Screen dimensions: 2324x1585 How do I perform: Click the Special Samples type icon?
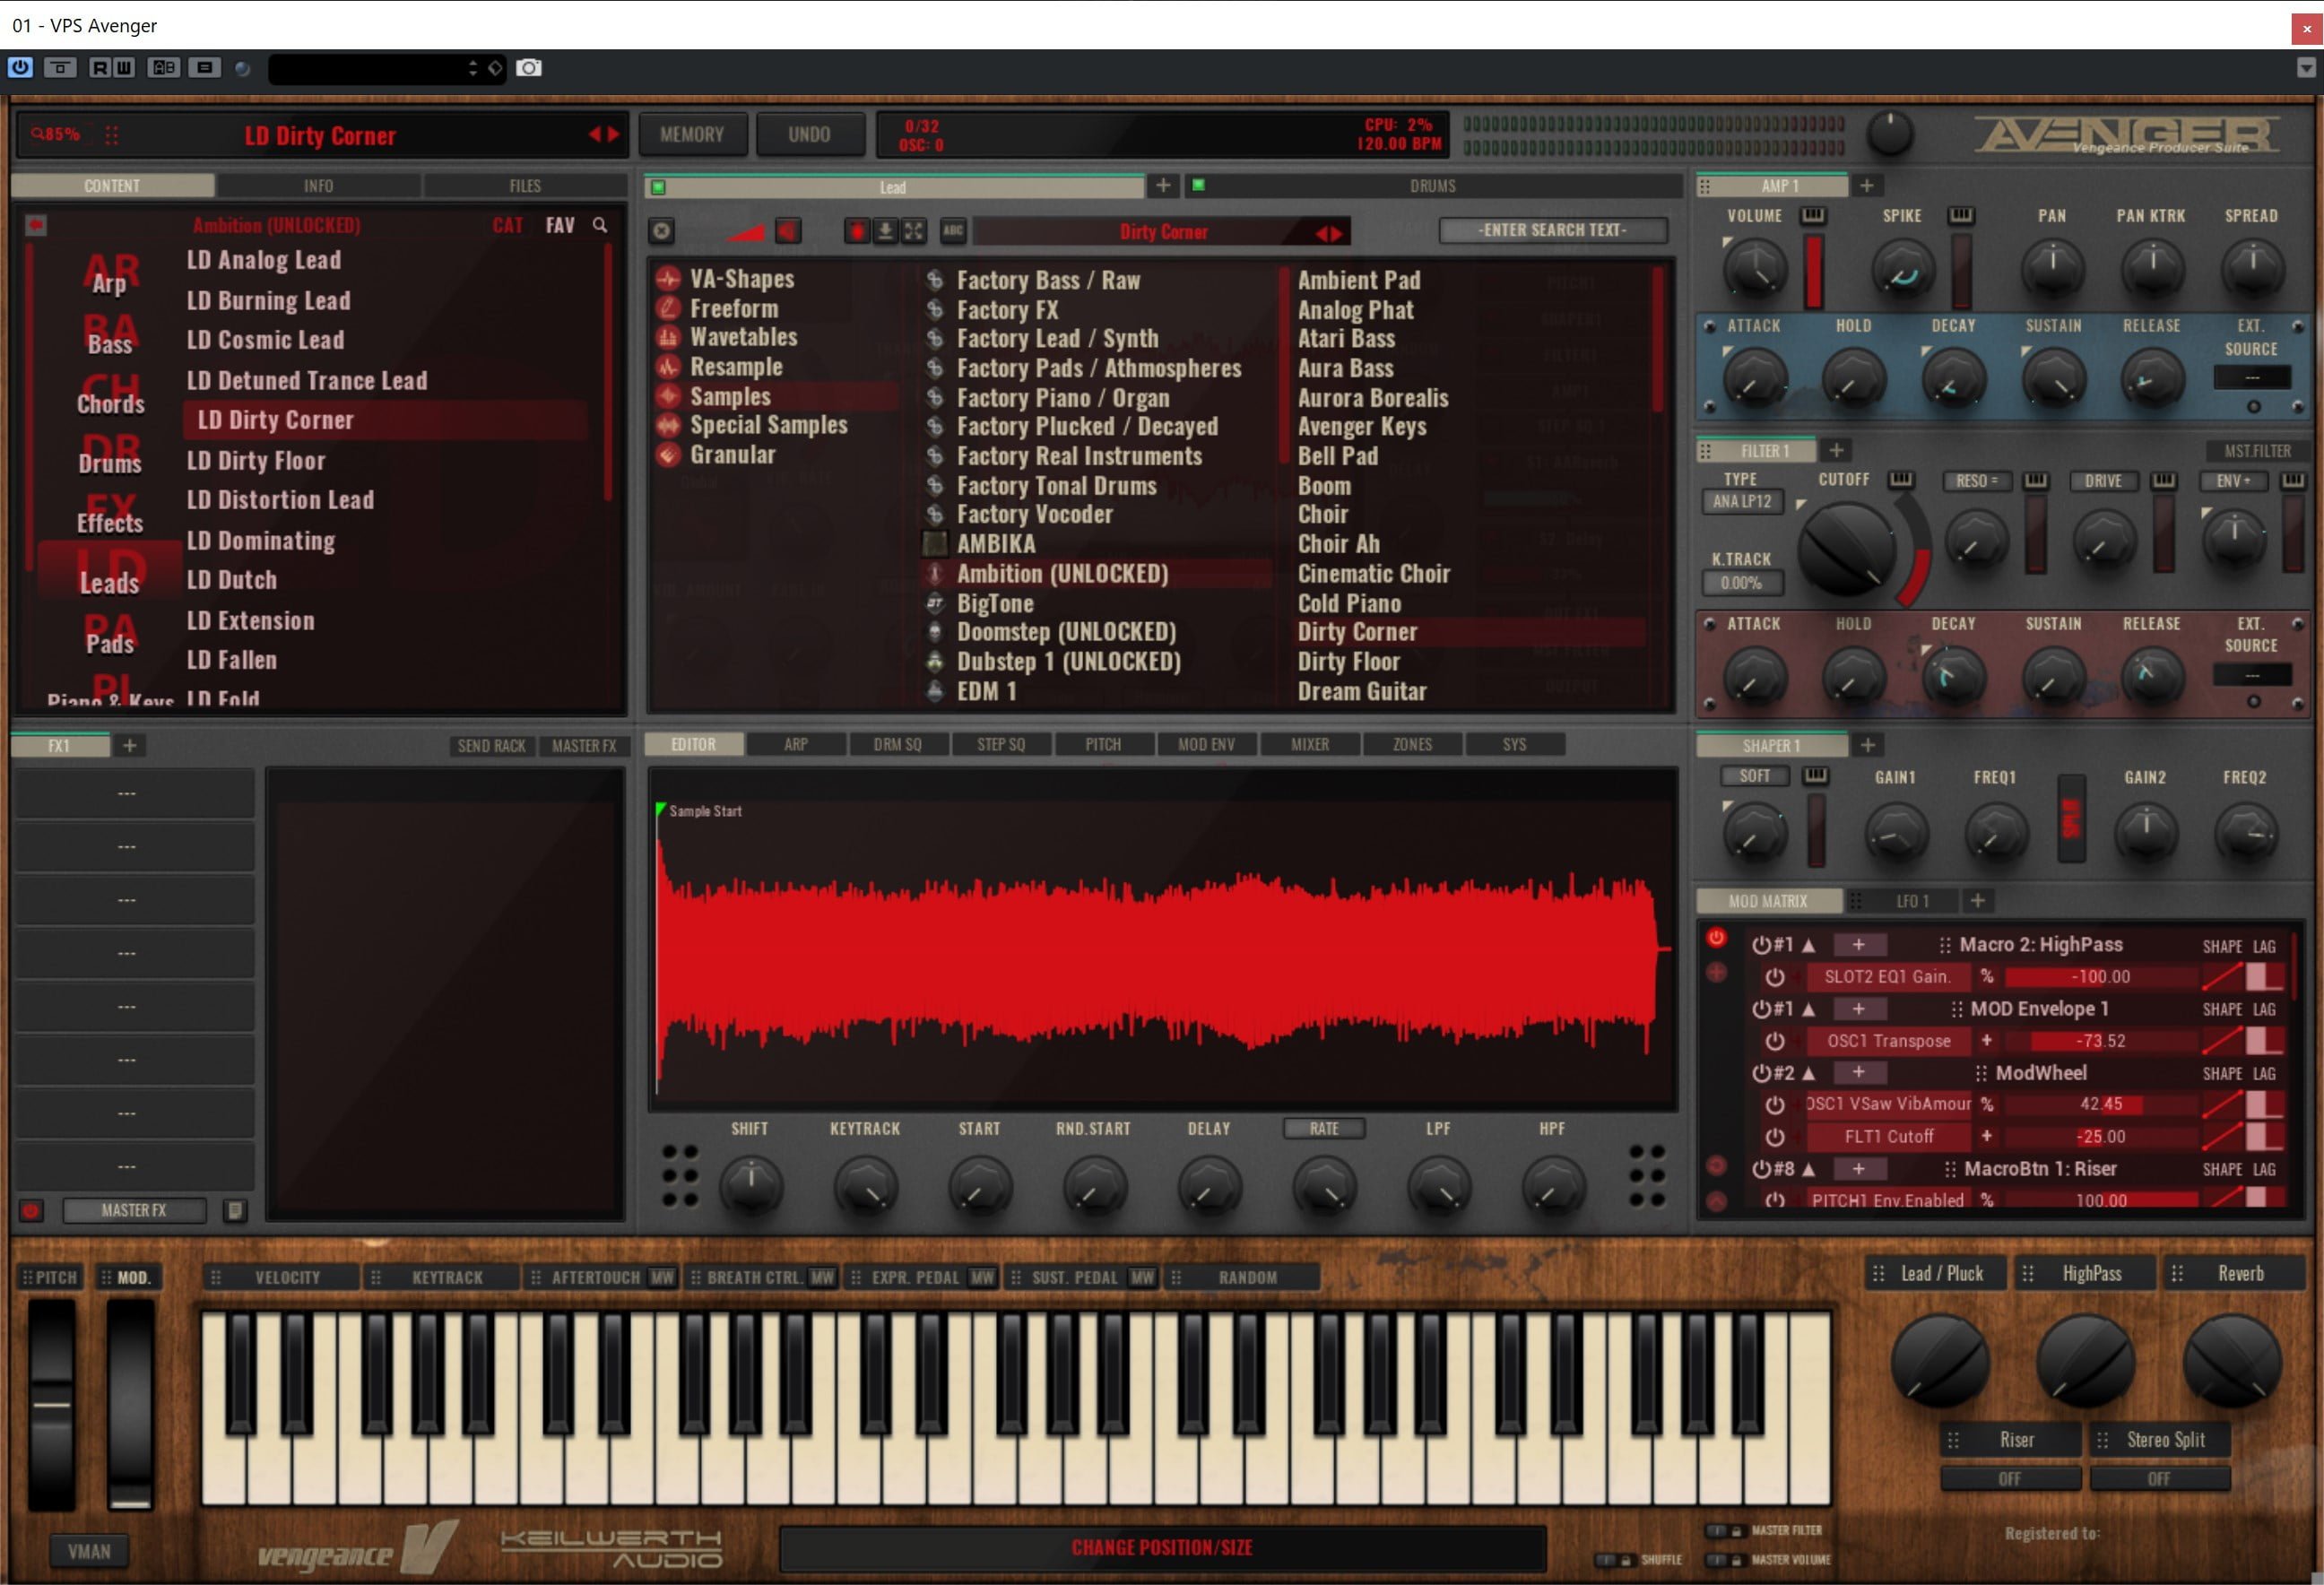668,425
